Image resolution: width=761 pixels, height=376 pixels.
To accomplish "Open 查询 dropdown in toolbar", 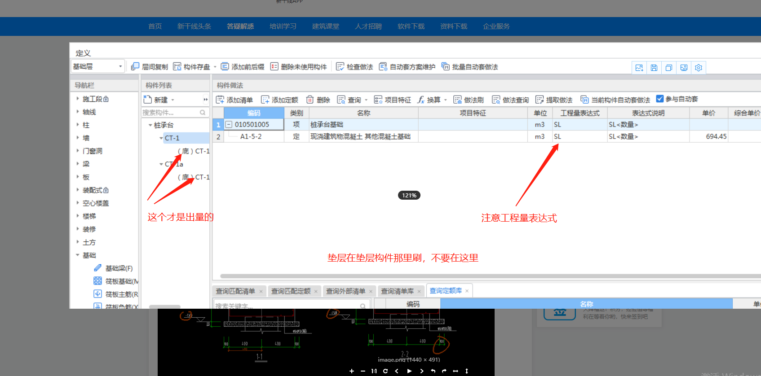I will (x=366, y=100).
